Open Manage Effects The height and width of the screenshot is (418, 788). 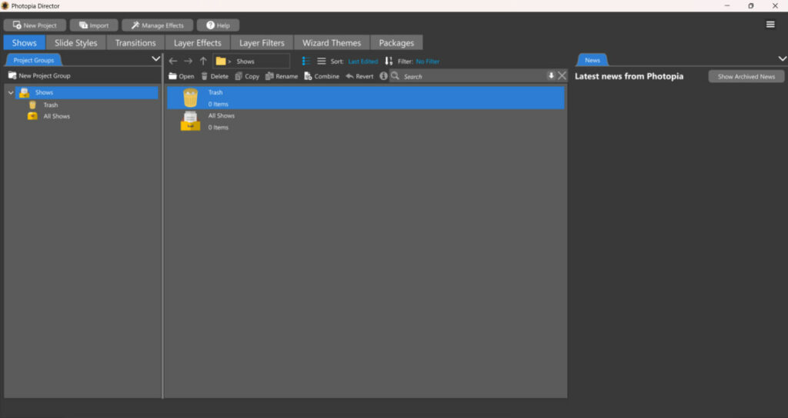click(157, 25)
